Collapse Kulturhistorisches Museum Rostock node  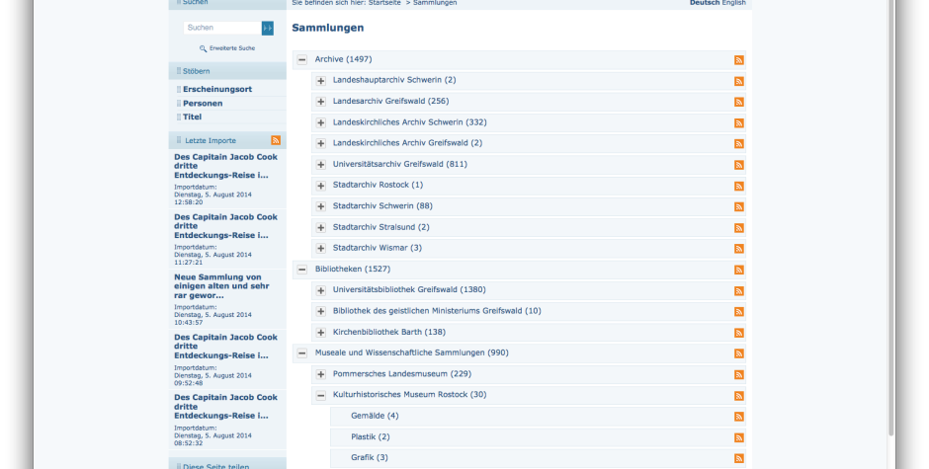[320, 395]
